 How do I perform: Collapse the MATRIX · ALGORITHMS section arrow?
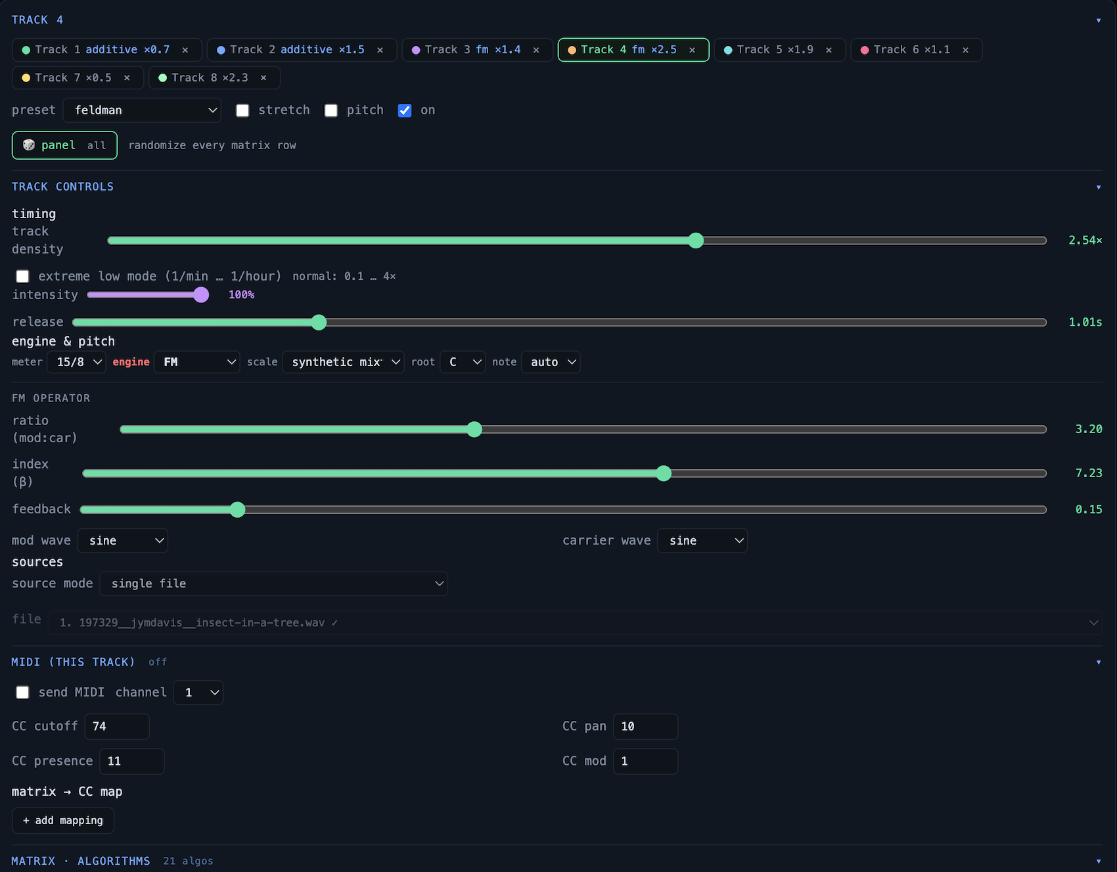click(1099, 861)
